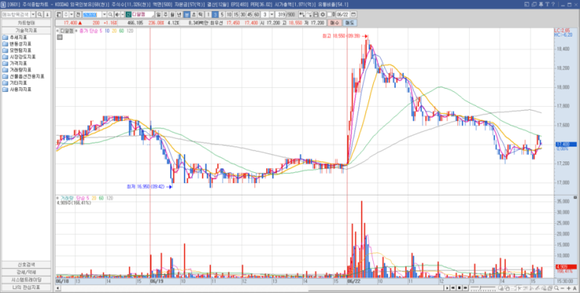Image resolution: width=580 pixels, height=293 pixels.
Task: Choose the 1-minute interval button
Action: click(208, 14)
